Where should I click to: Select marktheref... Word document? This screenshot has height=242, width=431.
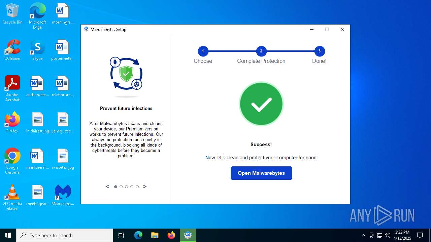coord(37,159)
